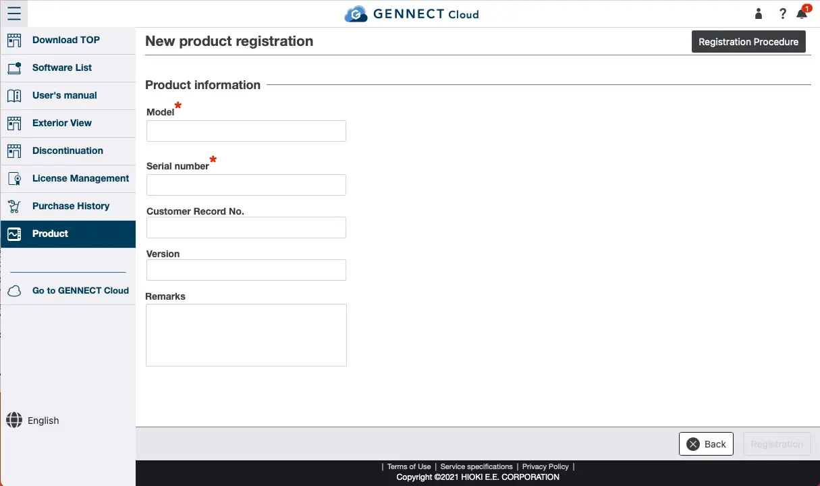
Task: Click the Copyright HIOKI E.E. CORPORATION text
Action: coord(478,477)
